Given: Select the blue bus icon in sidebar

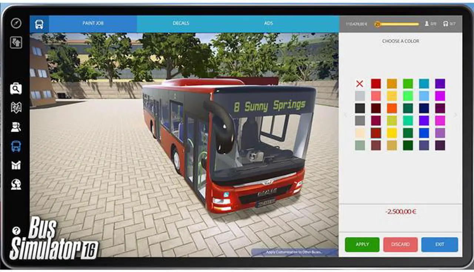Looking at the screenshot, I should 16,146.
